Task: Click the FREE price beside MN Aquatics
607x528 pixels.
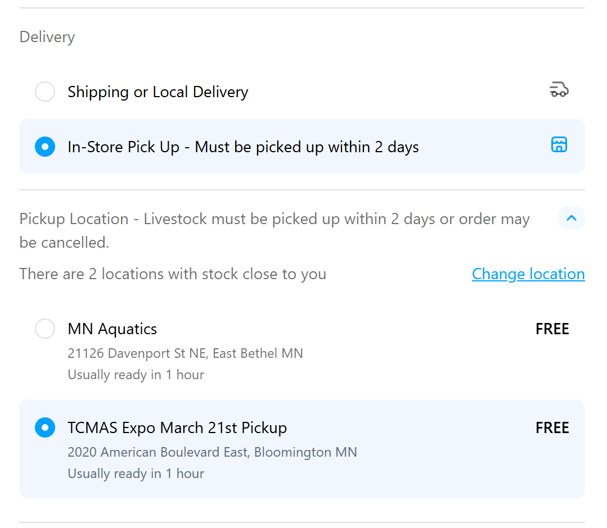Action: [x=552, y=329]
